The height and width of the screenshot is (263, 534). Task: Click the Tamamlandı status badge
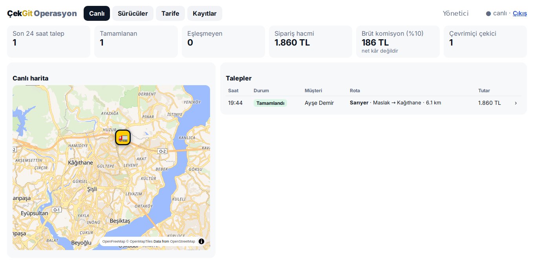pyautogui.click(x=270, y=103)
